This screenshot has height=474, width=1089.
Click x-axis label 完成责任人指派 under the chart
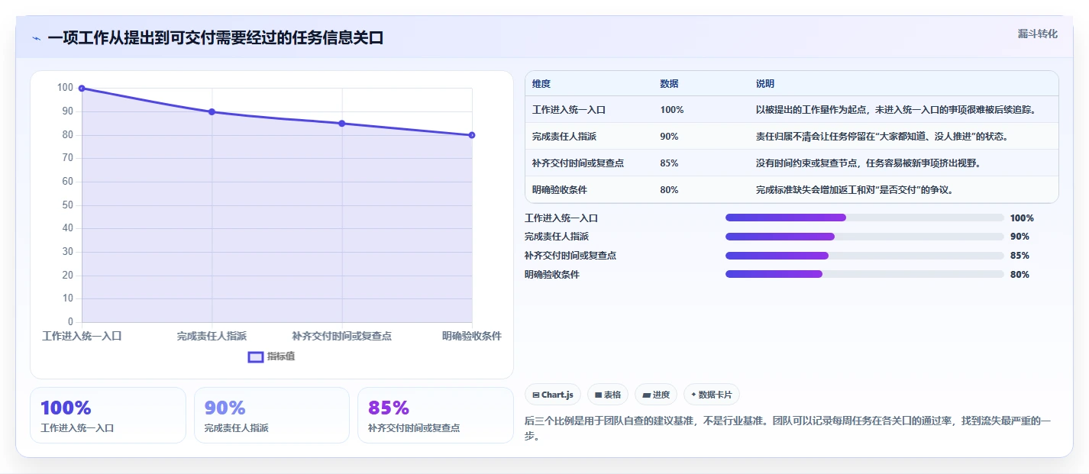tap(212, 336)
